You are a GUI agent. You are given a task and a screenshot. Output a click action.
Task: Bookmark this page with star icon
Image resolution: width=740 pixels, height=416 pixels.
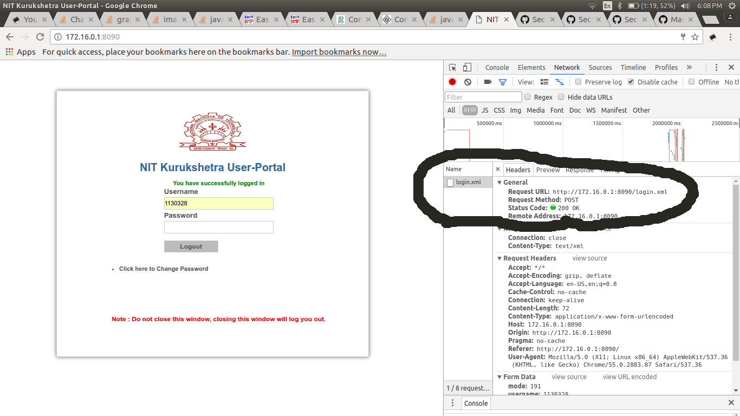click(695, 37)
